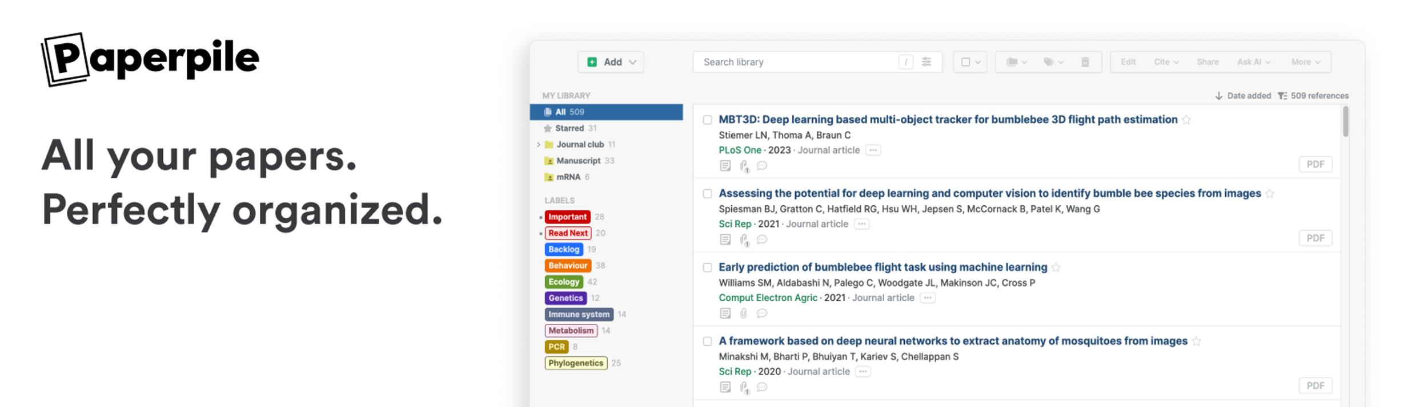Filter by the blue Backlog label
The image size is (1428, 407).
[x=564, y=249]
